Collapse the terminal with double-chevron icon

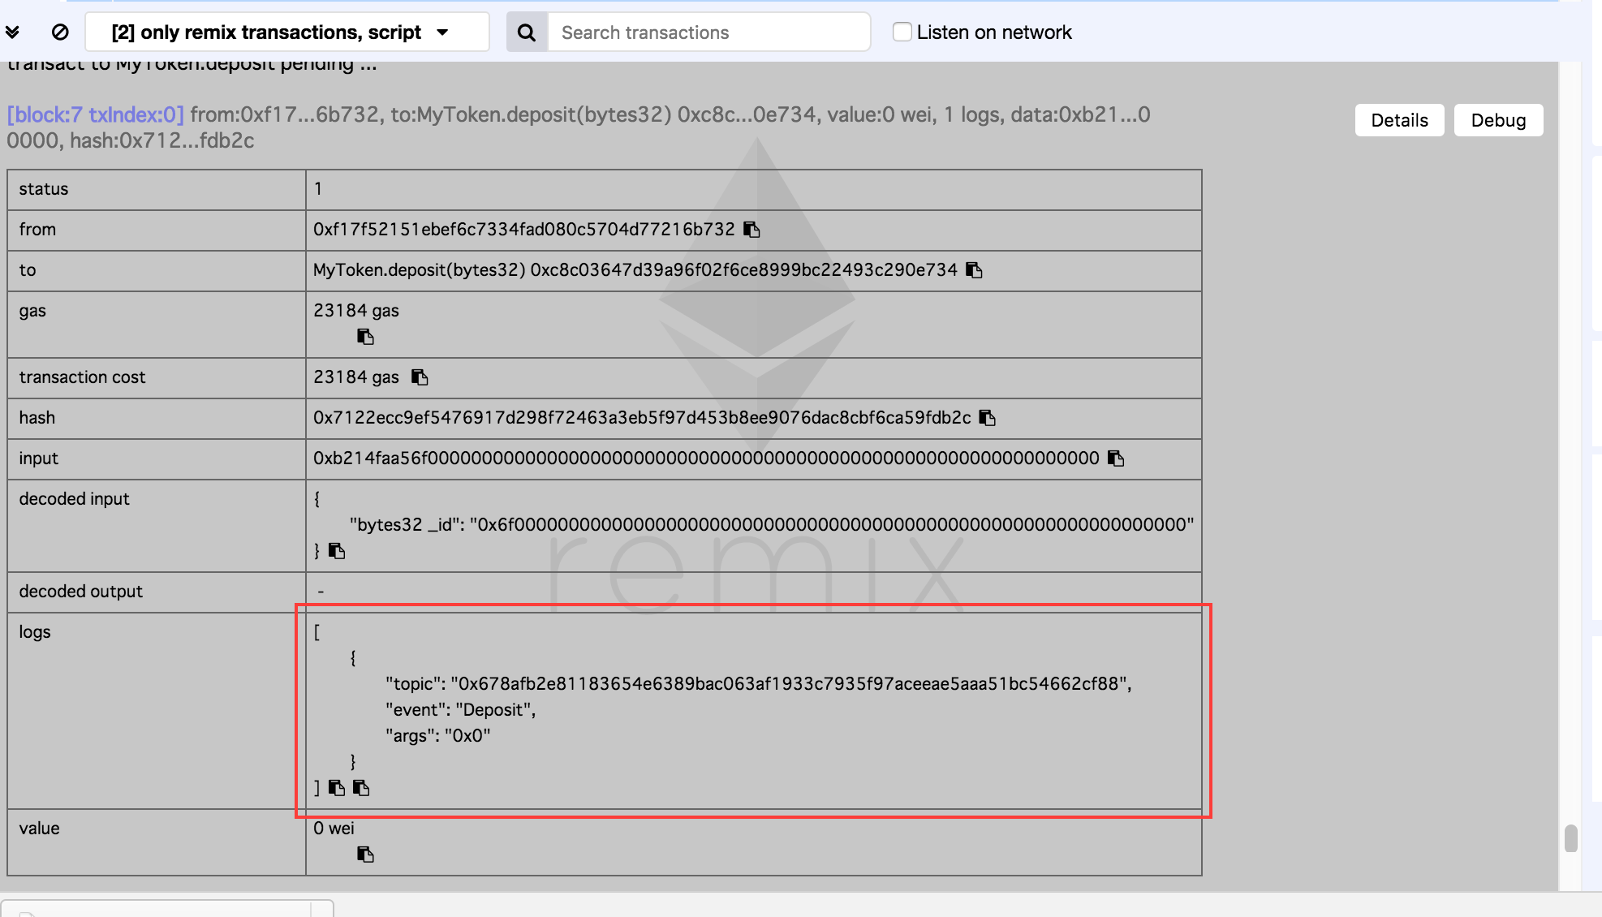coord(12,32)
